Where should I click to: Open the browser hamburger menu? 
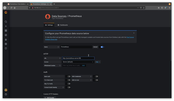coord(169,8)
